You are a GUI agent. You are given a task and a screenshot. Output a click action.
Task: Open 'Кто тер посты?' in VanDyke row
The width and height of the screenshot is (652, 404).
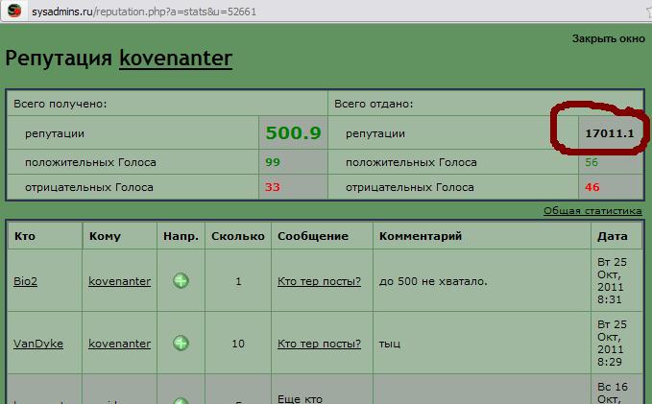tap(319, 344)
